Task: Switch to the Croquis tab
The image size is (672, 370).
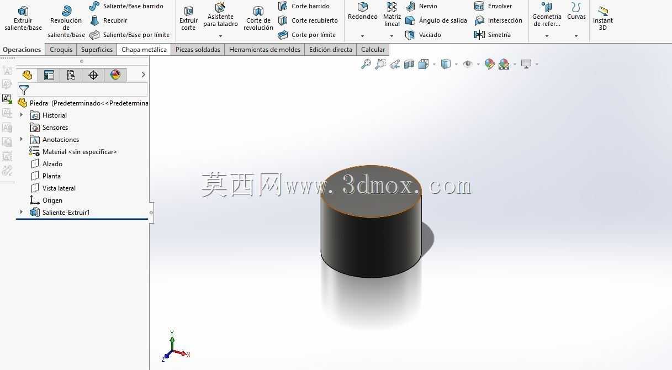Action: click(61, 50)
